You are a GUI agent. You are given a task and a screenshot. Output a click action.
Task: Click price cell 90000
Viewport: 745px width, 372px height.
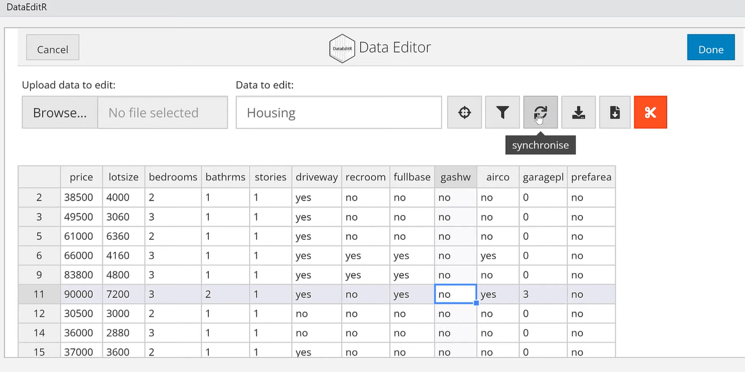[x=81, y=294]
